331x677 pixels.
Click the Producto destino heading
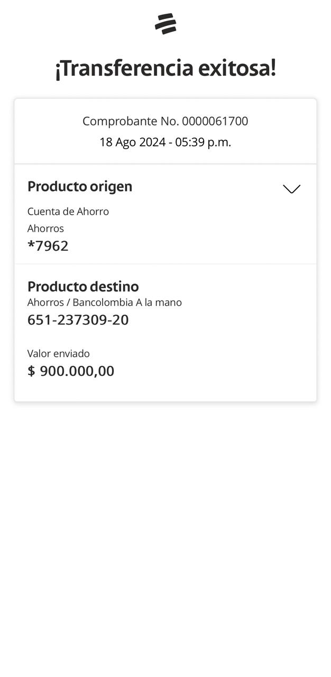tap(83, 286)
